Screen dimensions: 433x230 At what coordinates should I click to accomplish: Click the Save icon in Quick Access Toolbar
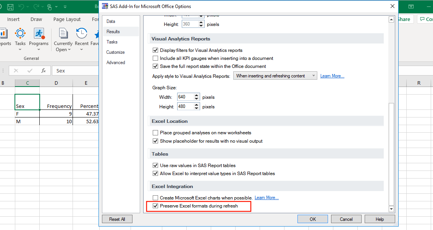(10, 6)
